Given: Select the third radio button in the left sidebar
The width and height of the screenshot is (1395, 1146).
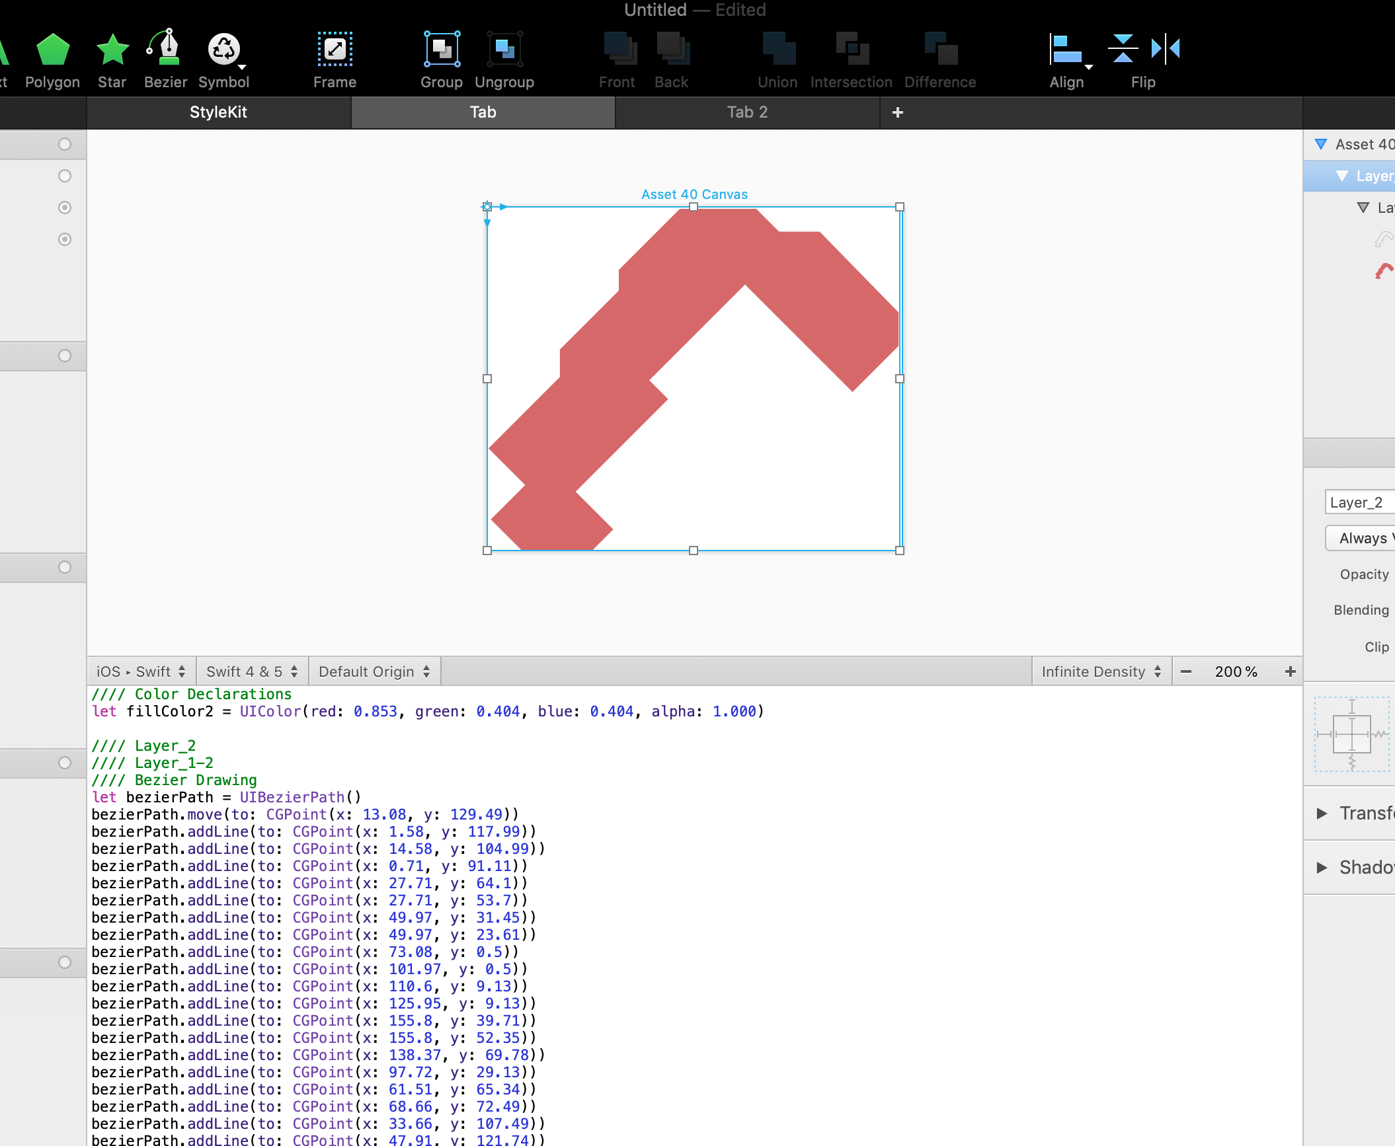Looking at the screenshot, I should 64,207.
